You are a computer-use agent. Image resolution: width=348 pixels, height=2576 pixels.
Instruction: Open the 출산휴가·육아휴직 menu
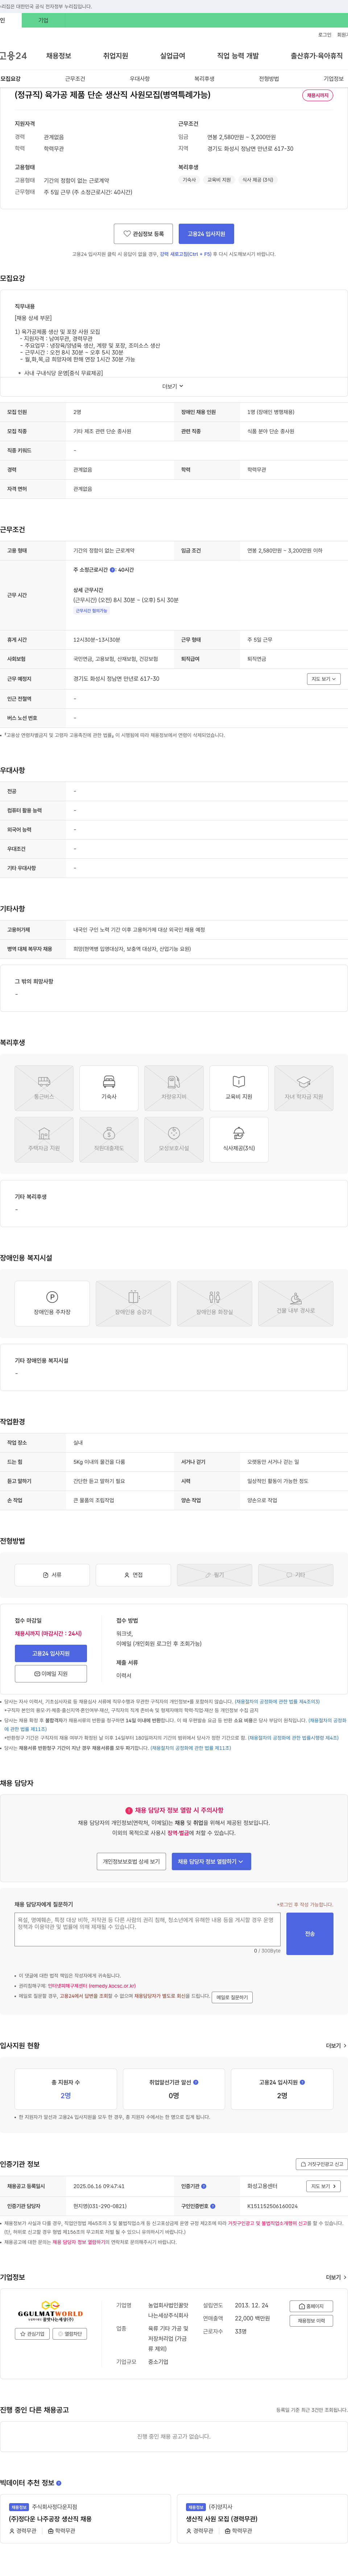[x=317, y=56]
